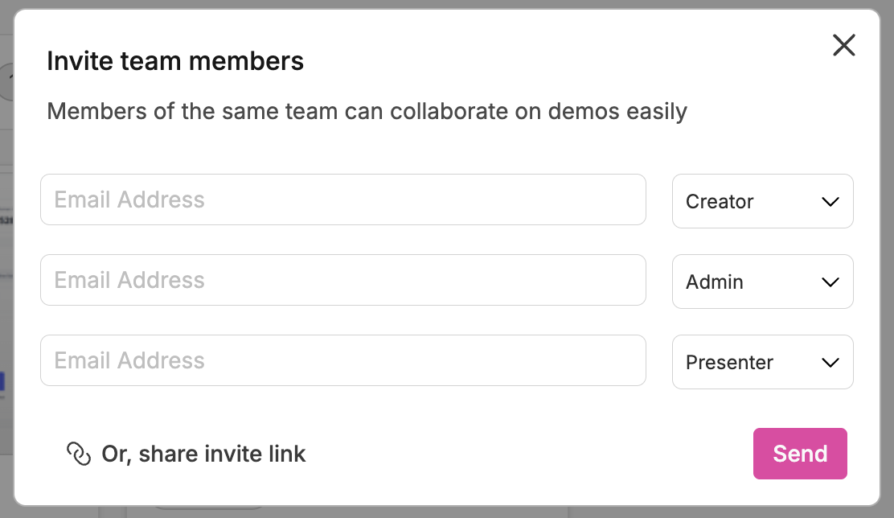Click the "Invite team members" heading
Image resolution: width=894 pixels, height=518 pixels.
pos(175,61)
